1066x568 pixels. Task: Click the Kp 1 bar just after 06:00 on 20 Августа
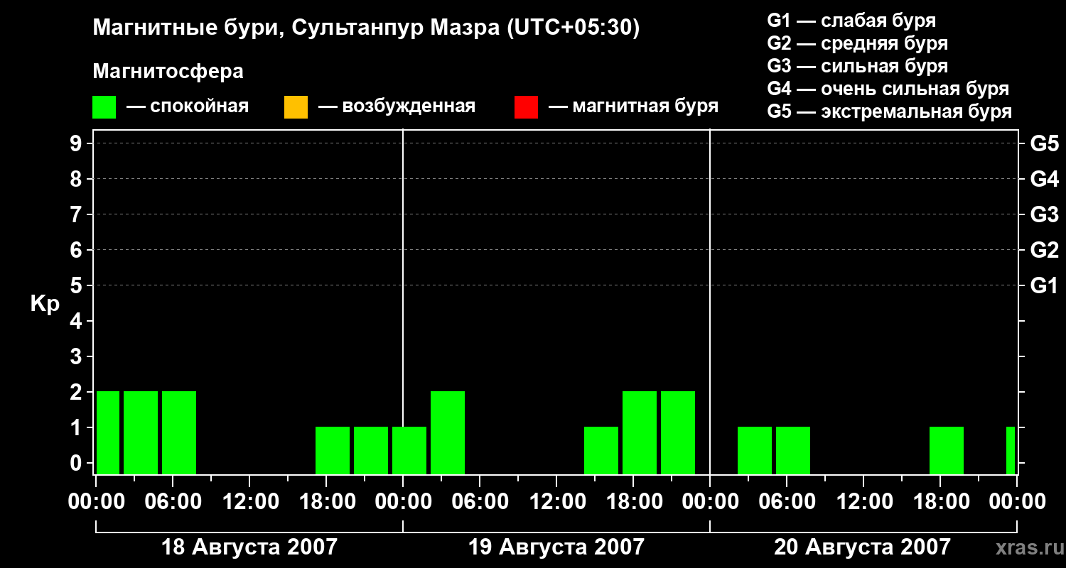(x=793, y=450)
